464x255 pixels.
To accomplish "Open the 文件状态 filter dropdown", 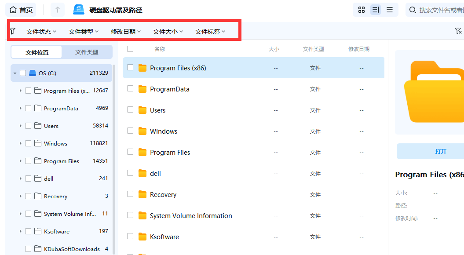I will click(x=39, y=31).
